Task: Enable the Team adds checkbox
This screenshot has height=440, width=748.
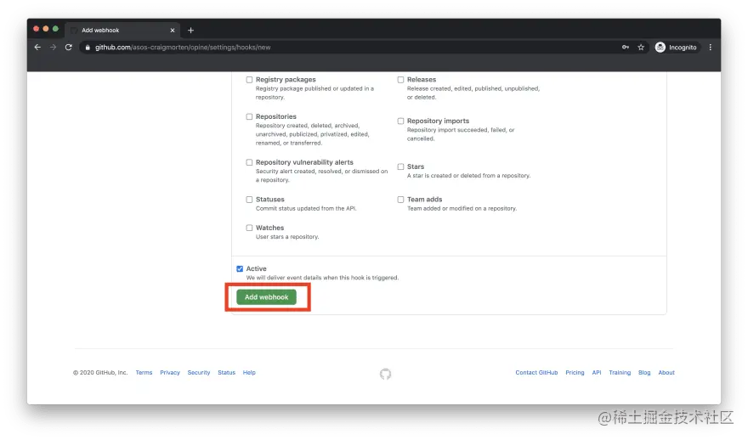Action: point(400,200)
